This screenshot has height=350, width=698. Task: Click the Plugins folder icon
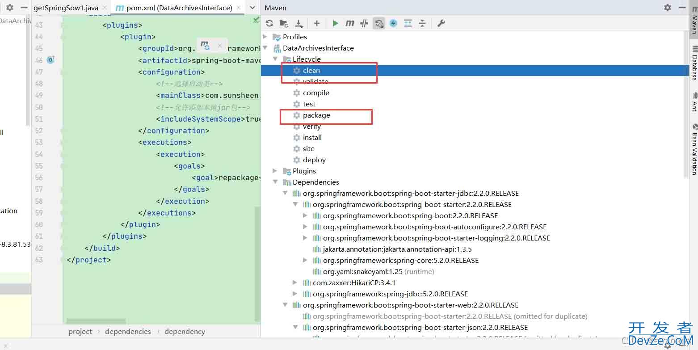coord(287,171)
